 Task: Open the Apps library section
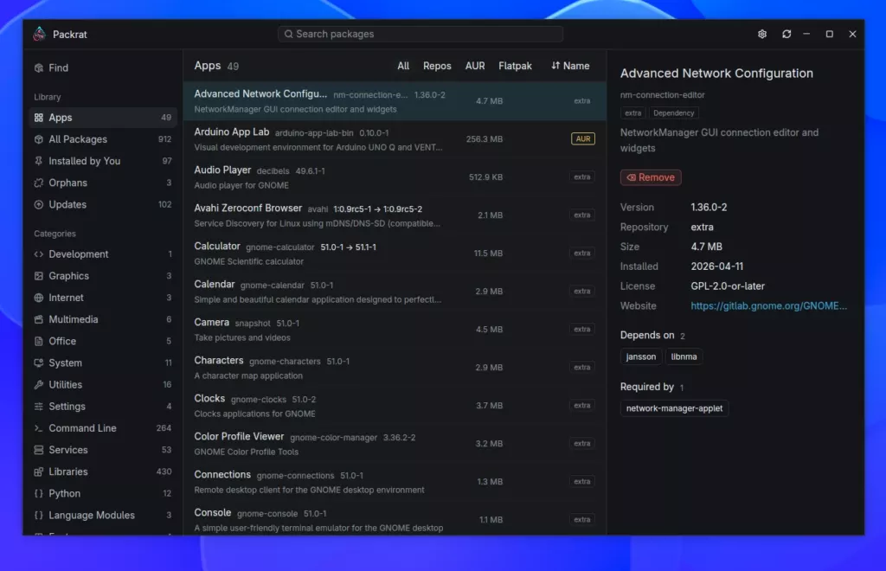click(x=103, y=118)
